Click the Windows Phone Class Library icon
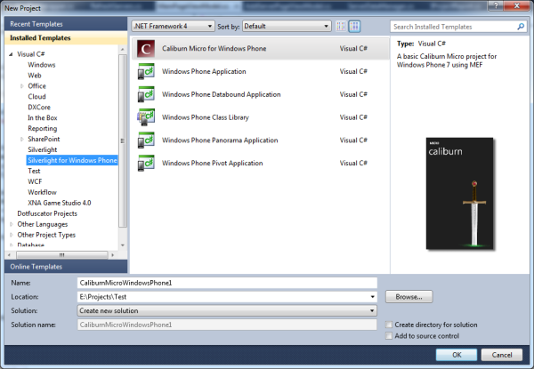The width and height of the screenshot is (534, 369). coord(146,117)
